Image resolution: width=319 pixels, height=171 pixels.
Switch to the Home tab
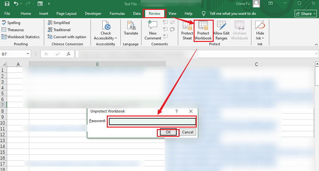pyautogui.click(x=25, y=13)
